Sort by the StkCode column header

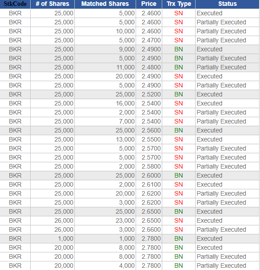(x=15, y=4)
